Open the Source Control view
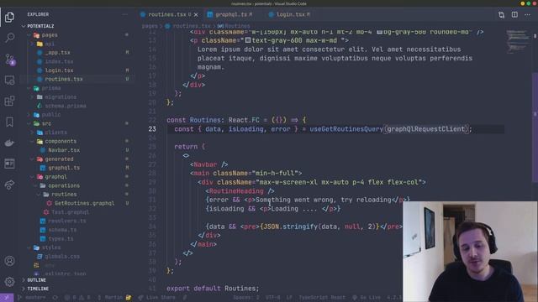This screenshot has height=302, width=538. tap(9, 60)
